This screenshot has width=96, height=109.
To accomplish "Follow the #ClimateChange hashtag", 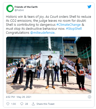I will (69, 25).
